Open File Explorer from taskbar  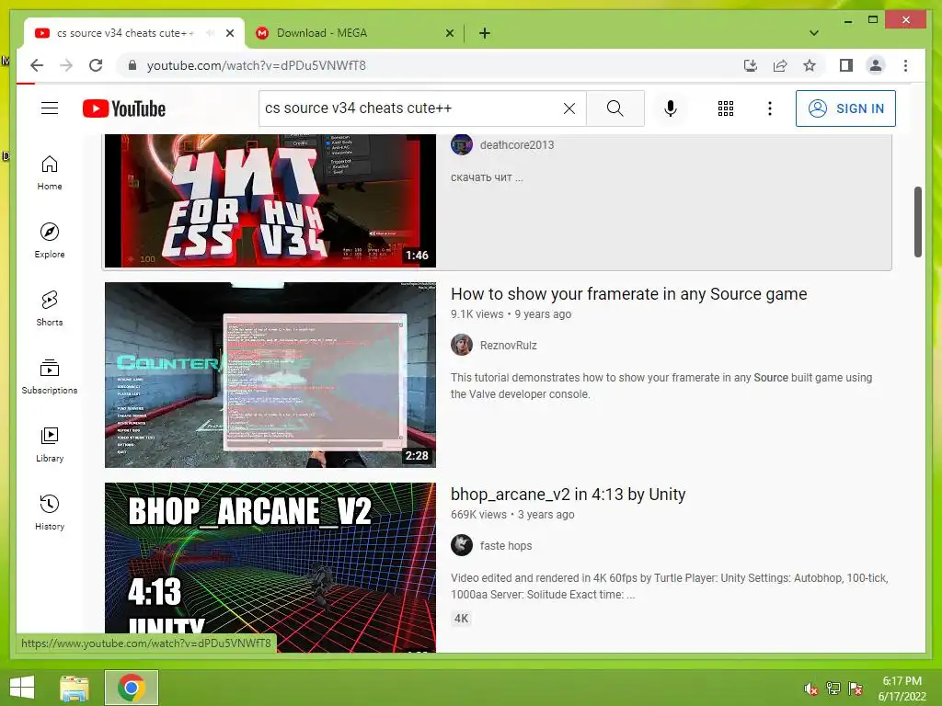coord(75,688)
